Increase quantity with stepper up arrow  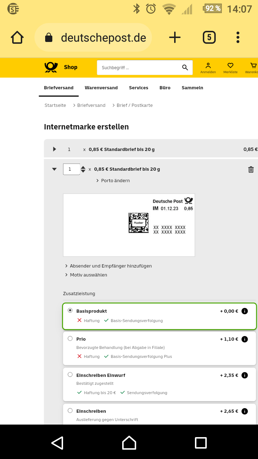click(x=83, y=167)
